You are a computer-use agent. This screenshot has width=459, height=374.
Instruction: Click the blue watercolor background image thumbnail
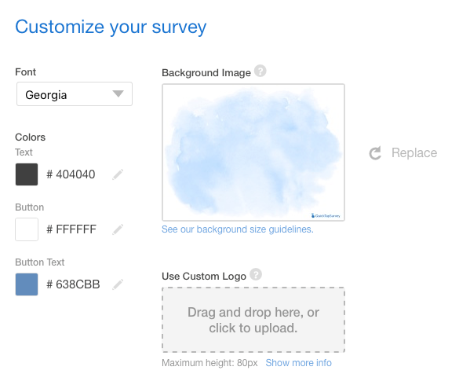[x=253, y=152]
